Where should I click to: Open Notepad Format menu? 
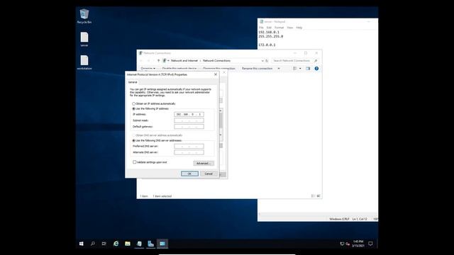(x=279, y=28)
